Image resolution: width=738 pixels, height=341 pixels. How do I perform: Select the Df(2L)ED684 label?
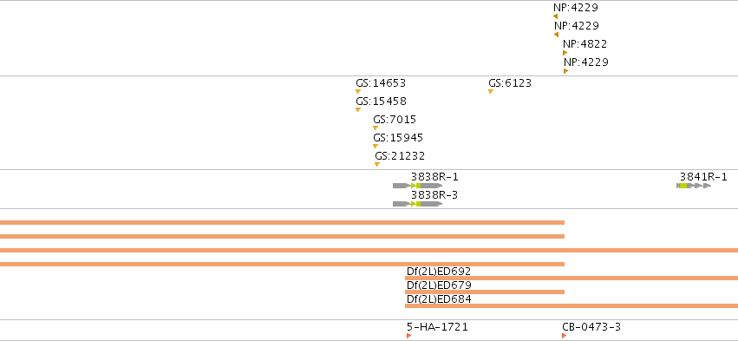pyautogui.click(x=439, y=299)
